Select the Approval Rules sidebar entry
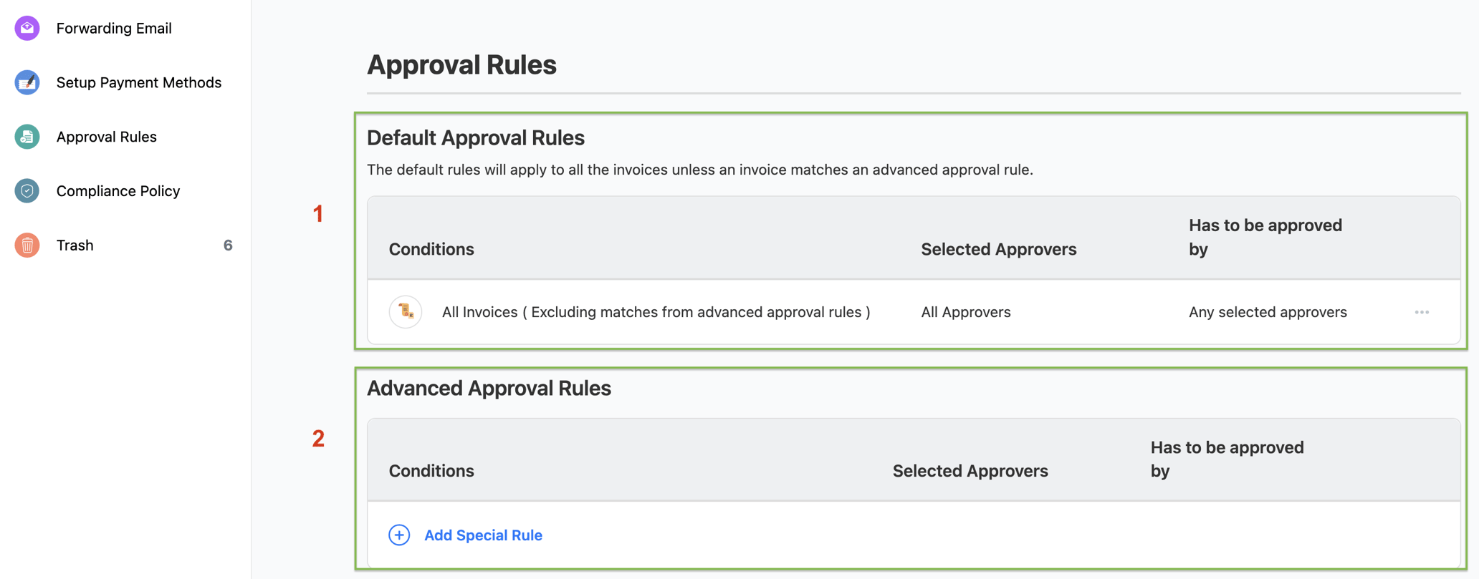Image resolution: width=1479 pixels, height=579 pixels. pyautogui.click(x=106, y=136)
